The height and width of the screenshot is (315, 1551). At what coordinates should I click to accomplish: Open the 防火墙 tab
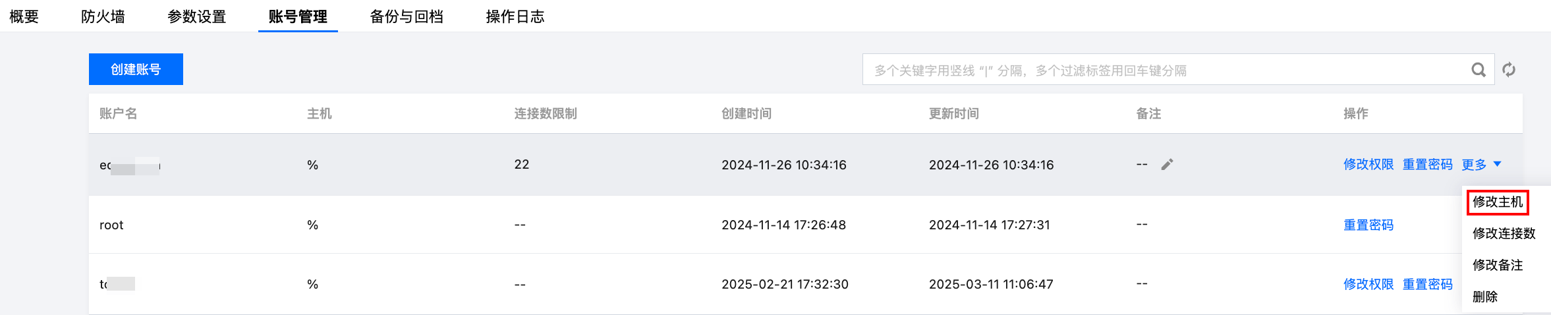point(103,16)
